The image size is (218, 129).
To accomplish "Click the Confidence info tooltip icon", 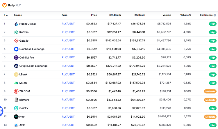I will (215, 15).
